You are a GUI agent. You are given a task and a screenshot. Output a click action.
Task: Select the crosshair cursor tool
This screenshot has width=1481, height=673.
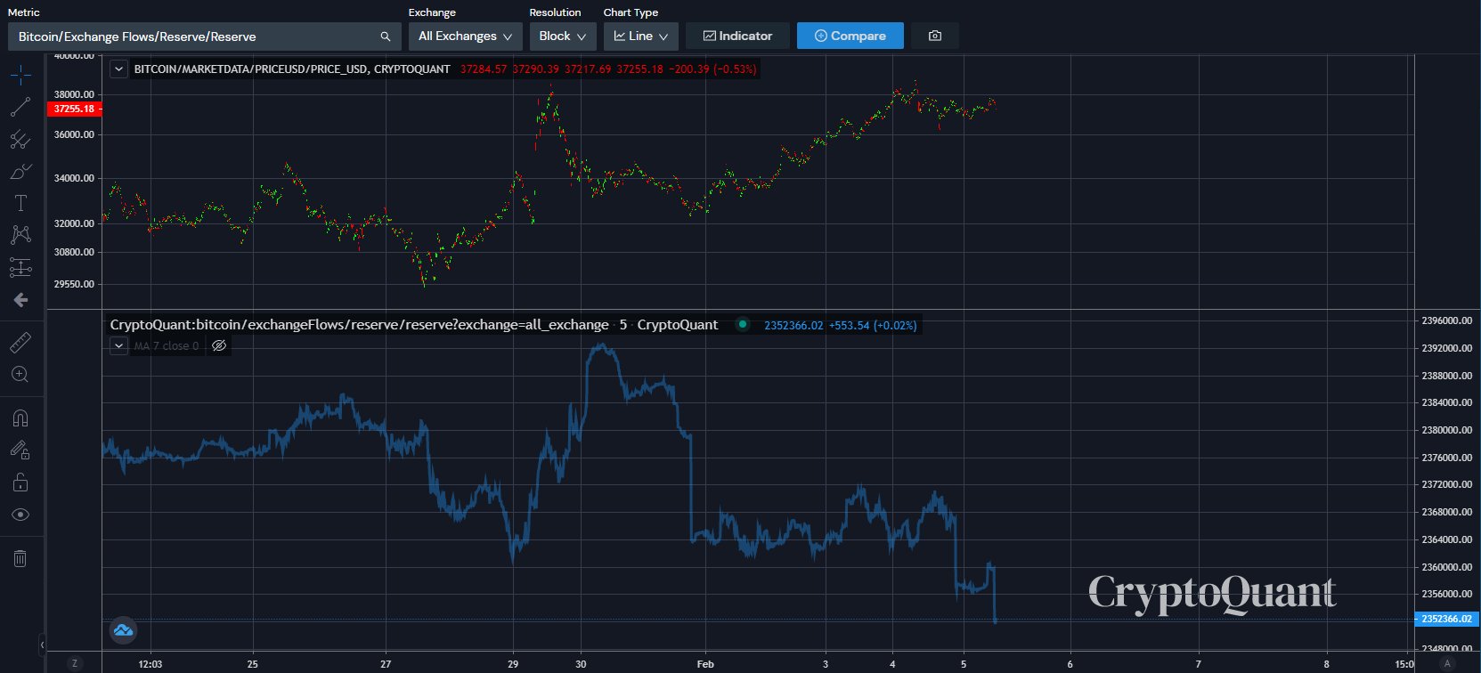(x=20, y=75)
